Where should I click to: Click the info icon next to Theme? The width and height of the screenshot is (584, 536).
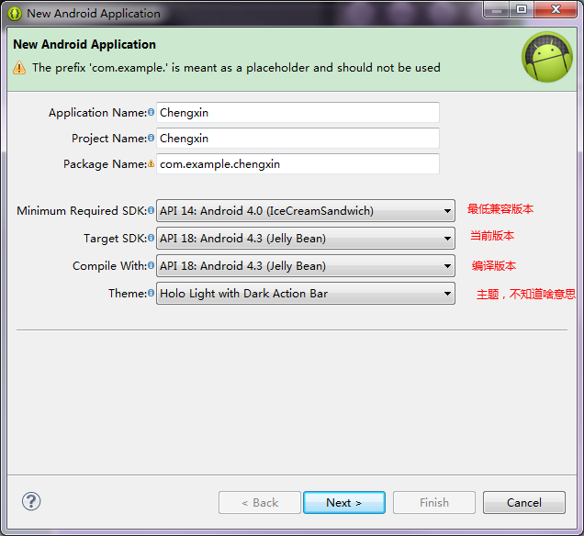click(x=151, y=293)
